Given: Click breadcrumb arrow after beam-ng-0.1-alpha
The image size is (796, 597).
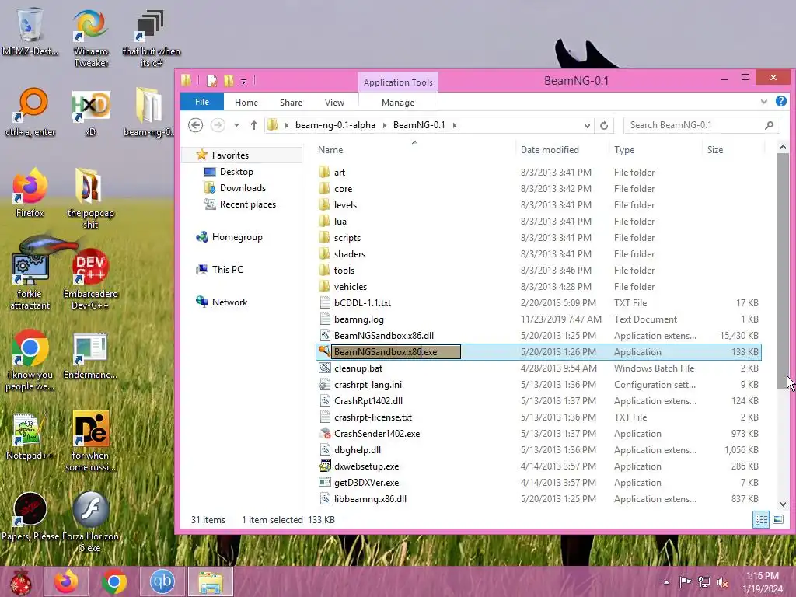Looking at the screenshot, I should tap(384, 125).
